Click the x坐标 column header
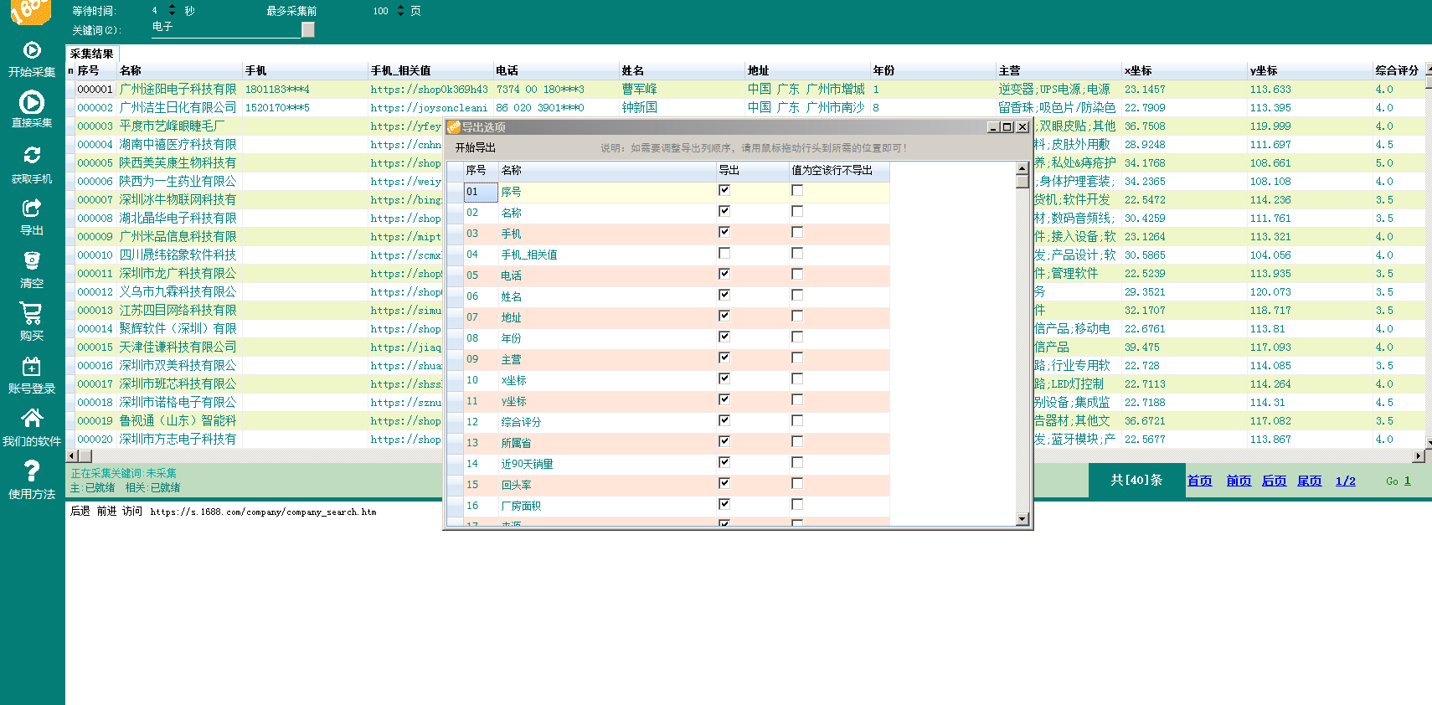 point(1184,70)
